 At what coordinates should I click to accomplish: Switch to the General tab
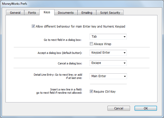pos(15,13)
